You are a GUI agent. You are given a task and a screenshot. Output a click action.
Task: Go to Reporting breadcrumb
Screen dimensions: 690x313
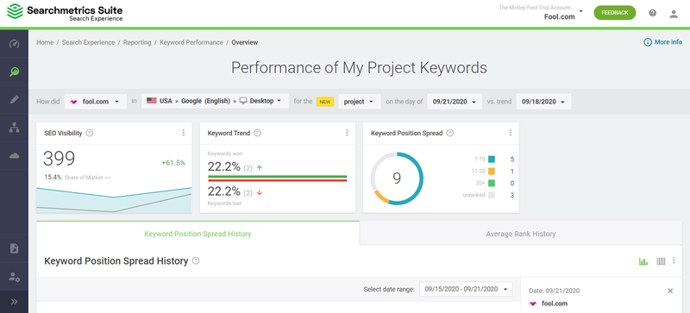[137, 42]
